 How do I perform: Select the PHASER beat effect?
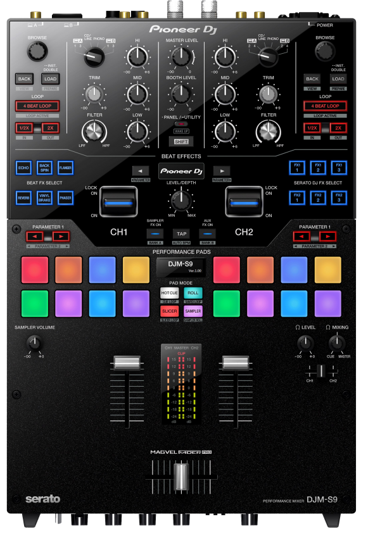pos(65,198)
